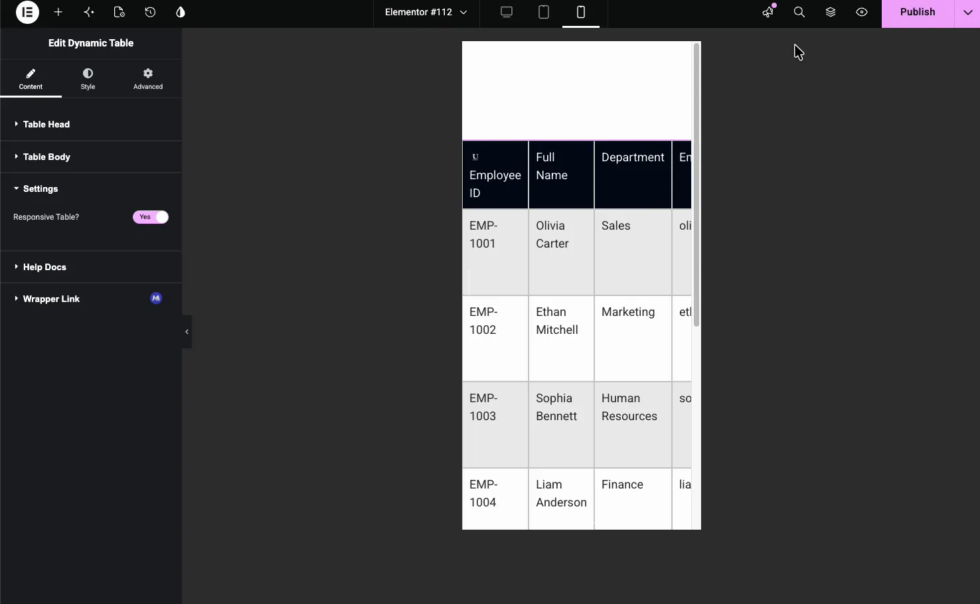Viewport: 980px width, 604px height.
Task: Select the EMP-1003 cell
Action: pos(495,425)
